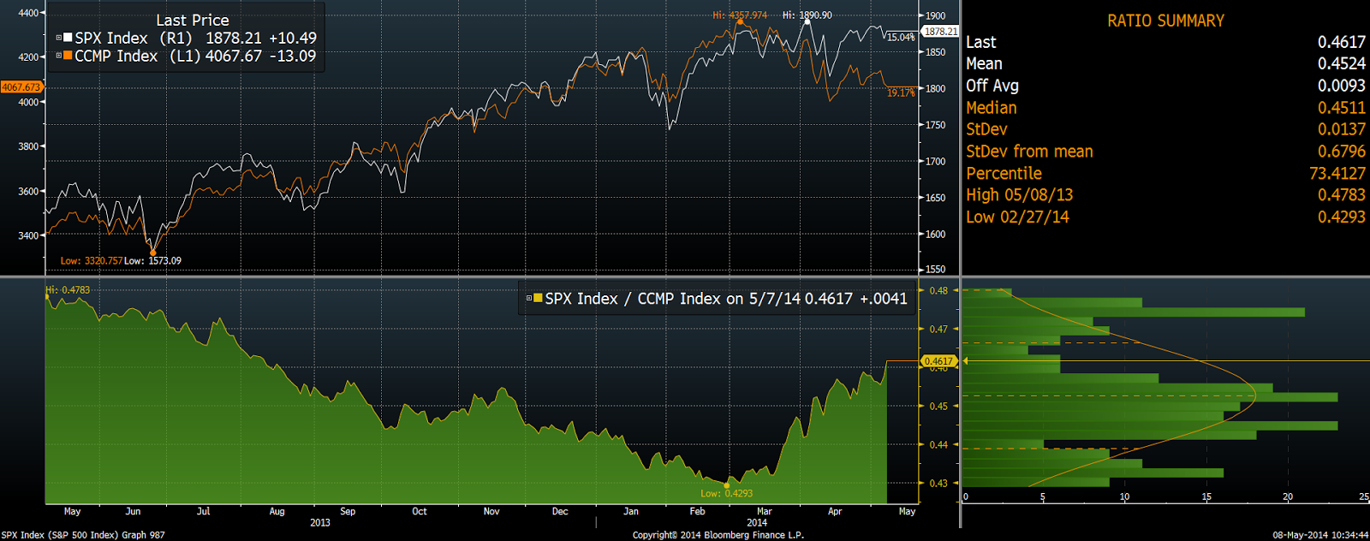Viewport: 1370px width, 541px height.
Task: Click the orange 4067.673 price tag on left axis
Action: tap(21, 87)
